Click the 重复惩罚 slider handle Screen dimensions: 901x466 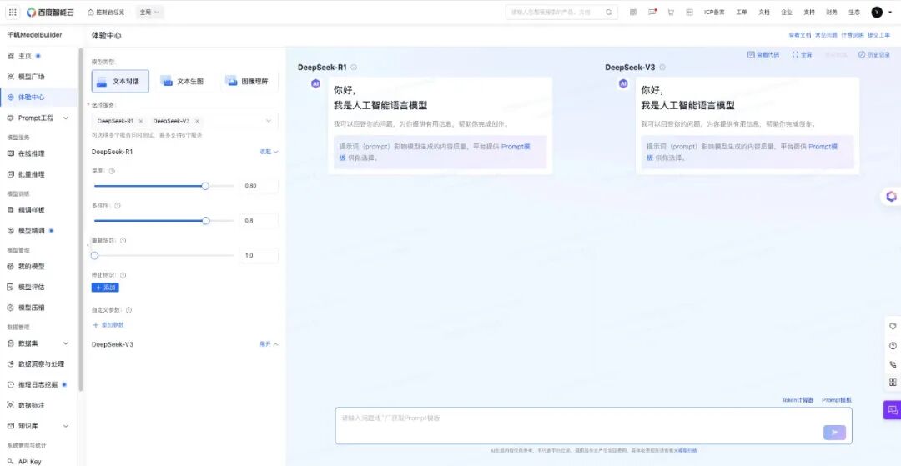tap(95, 255)
